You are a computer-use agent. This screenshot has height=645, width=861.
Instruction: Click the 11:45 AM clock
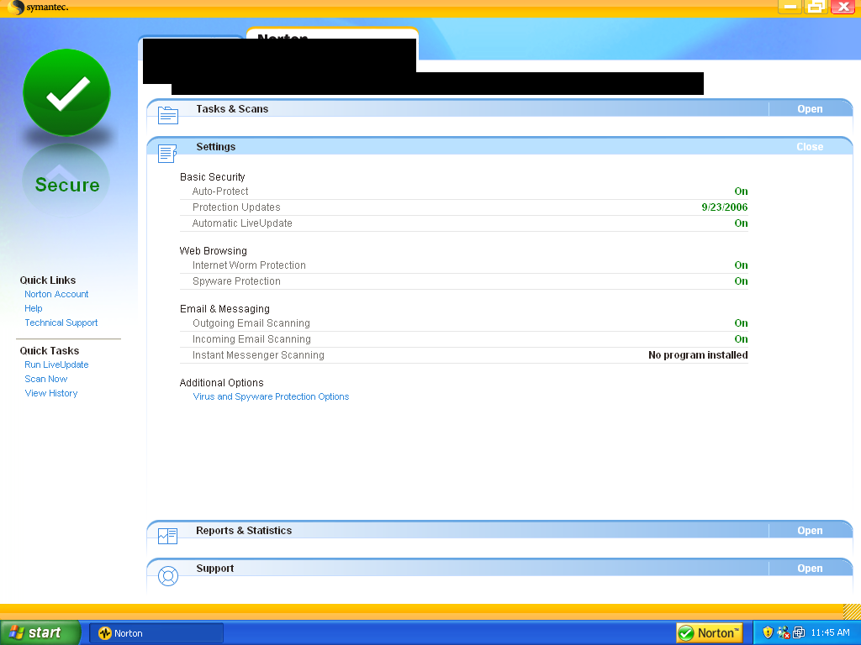coord(830,633)
